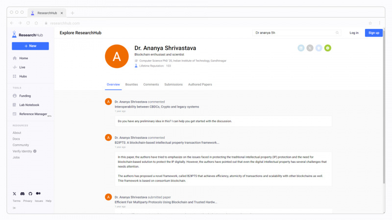Click the blue New button
This screenshot has height=220, width=392.
tap(30, 46)
